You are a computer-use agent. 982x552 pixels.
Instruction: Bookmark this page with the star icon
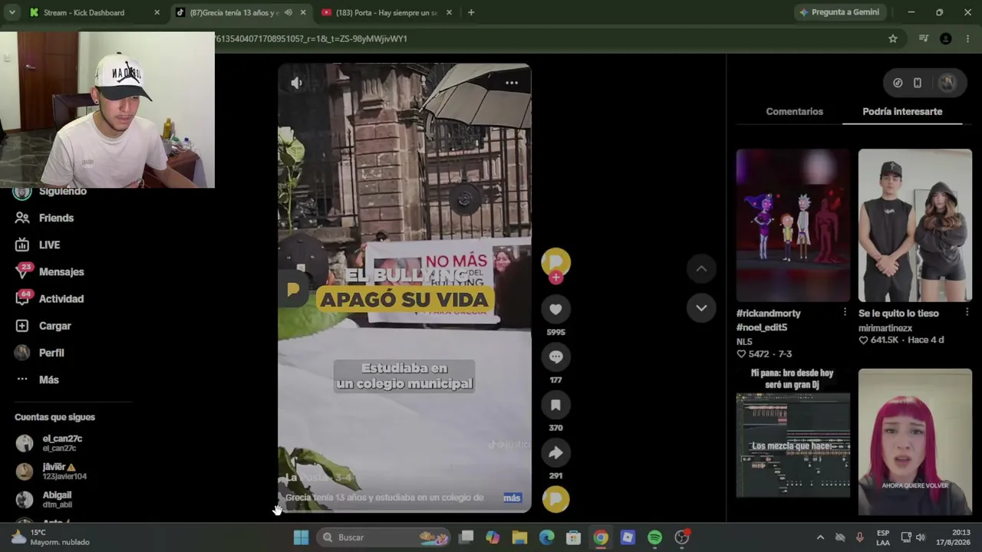[893, 38]
